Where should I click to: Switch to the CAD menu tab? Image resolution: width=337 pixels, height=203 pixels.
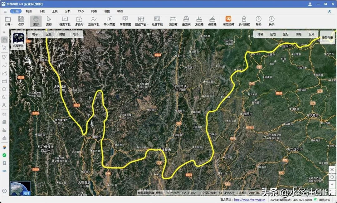81,11
